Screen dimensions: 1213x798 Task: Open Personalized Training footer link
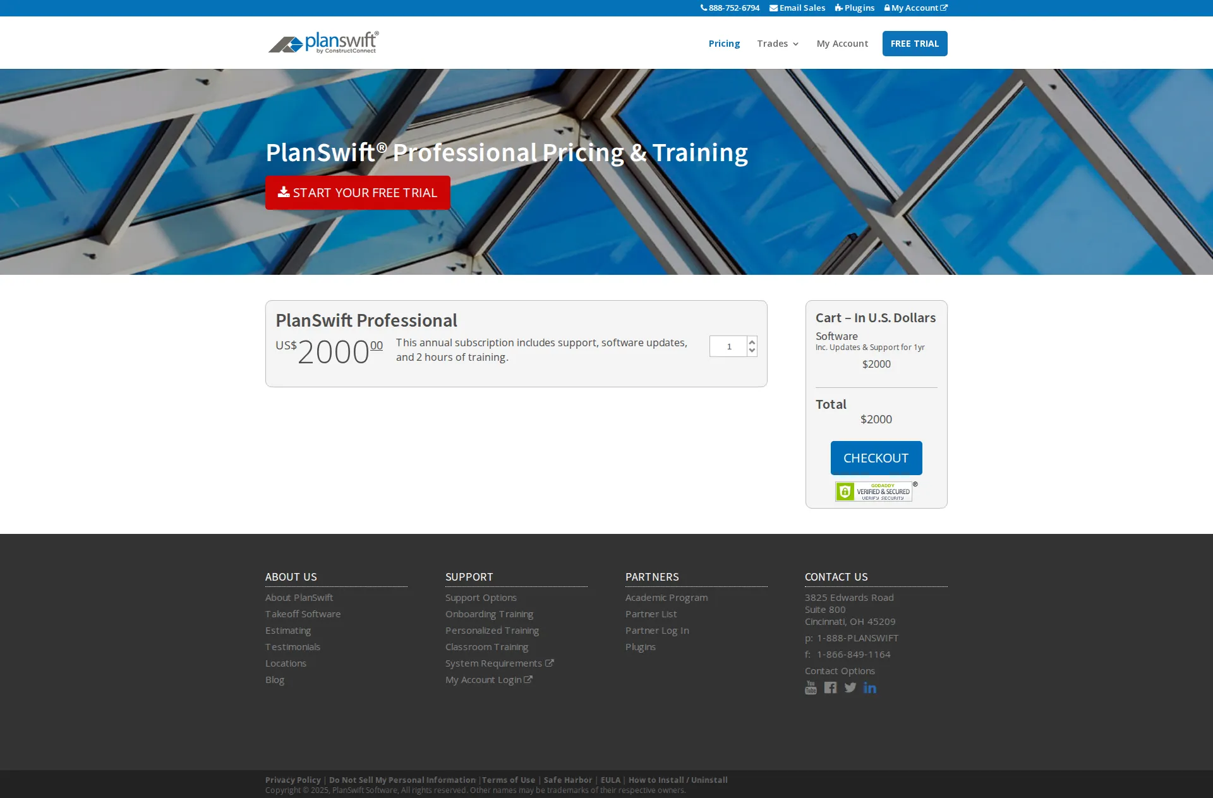pos(492,631)
